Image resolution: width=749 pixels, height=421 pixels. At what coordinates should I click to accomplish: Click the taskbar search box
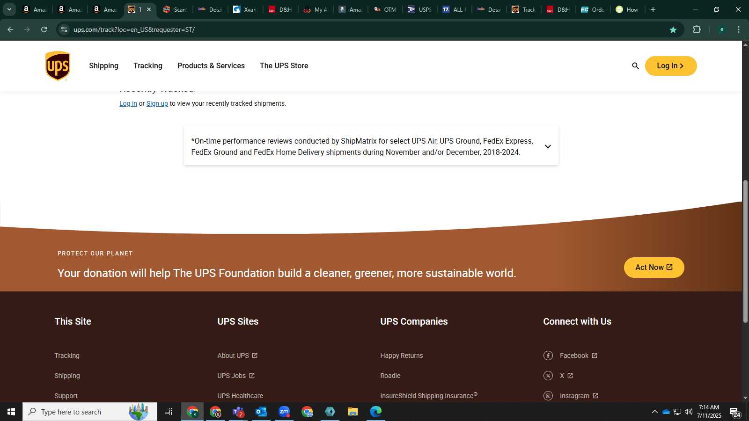(90, 412)
